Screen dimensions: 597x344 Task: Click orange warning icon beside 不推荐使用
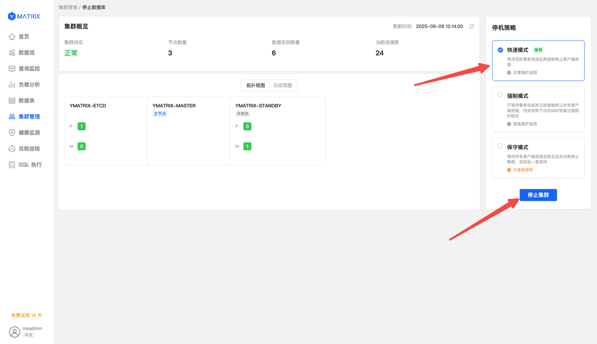509,170
